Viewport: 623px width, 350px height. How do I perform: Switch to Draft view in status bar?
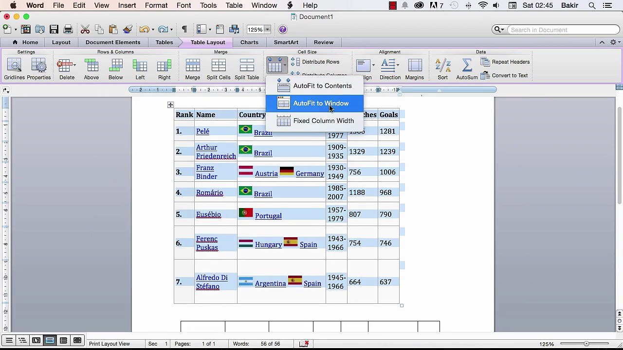click(x=9, y=340)
